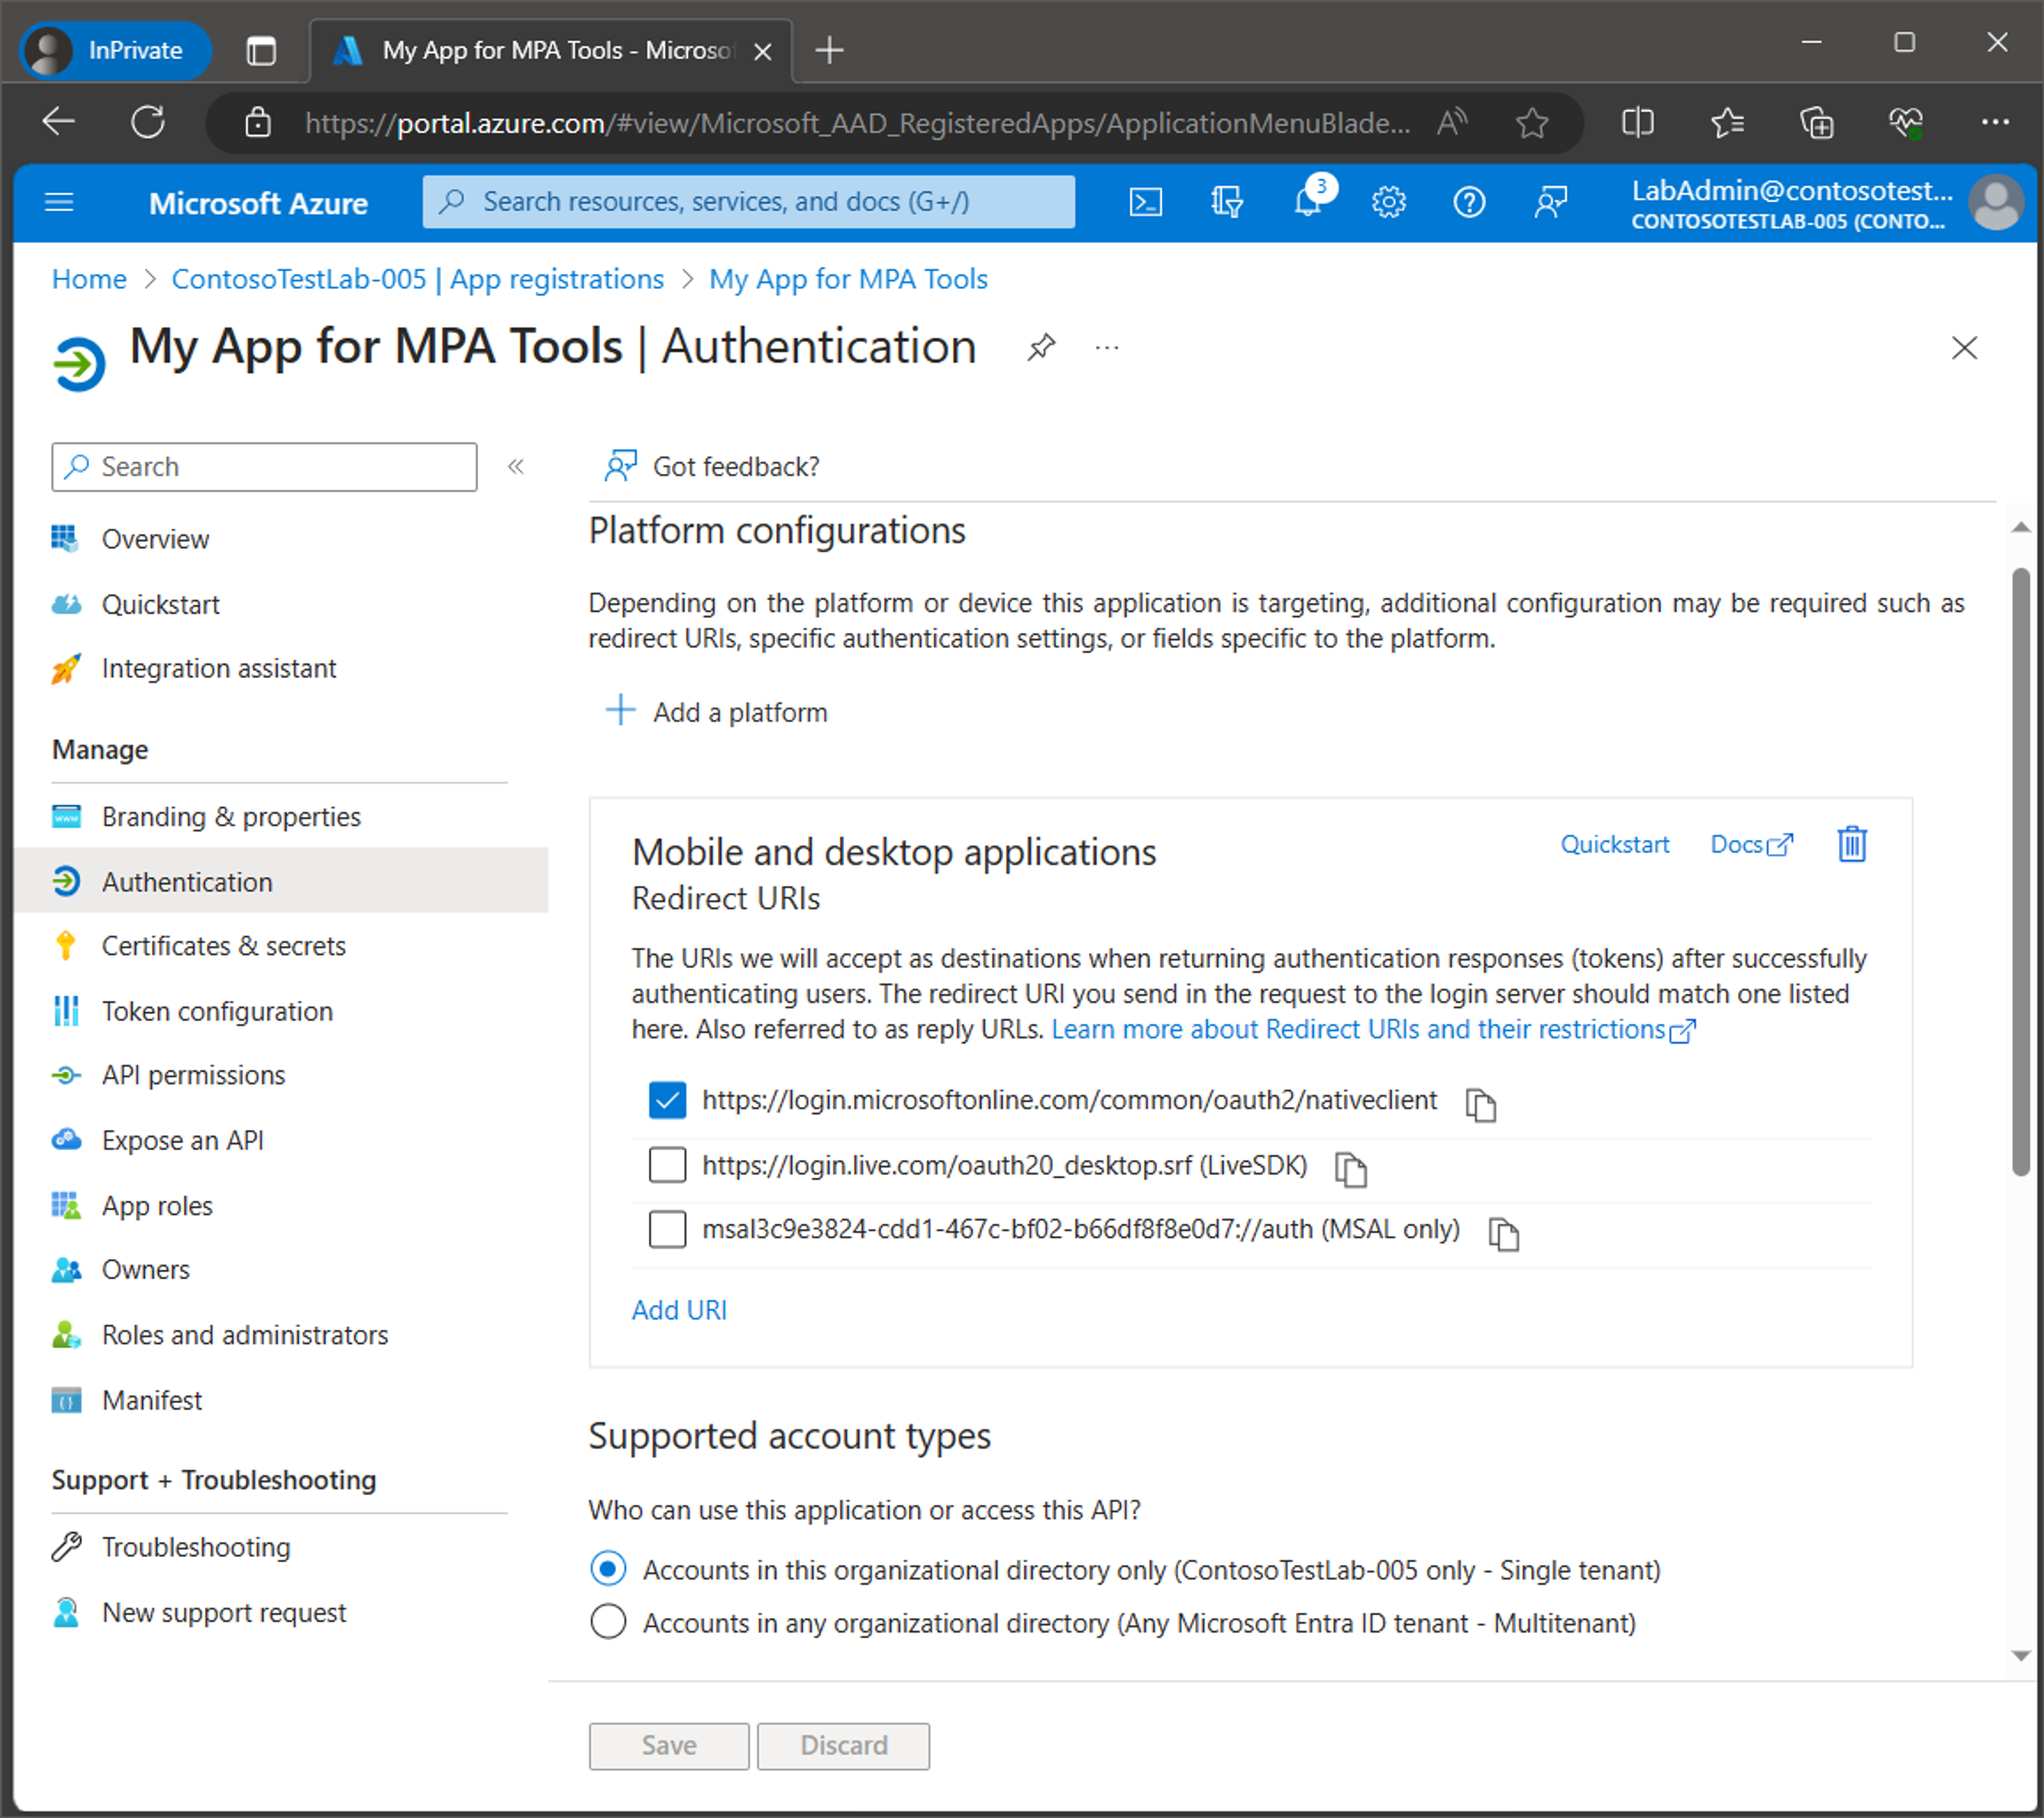Pin the Authentication blade

pos(1041,348)
